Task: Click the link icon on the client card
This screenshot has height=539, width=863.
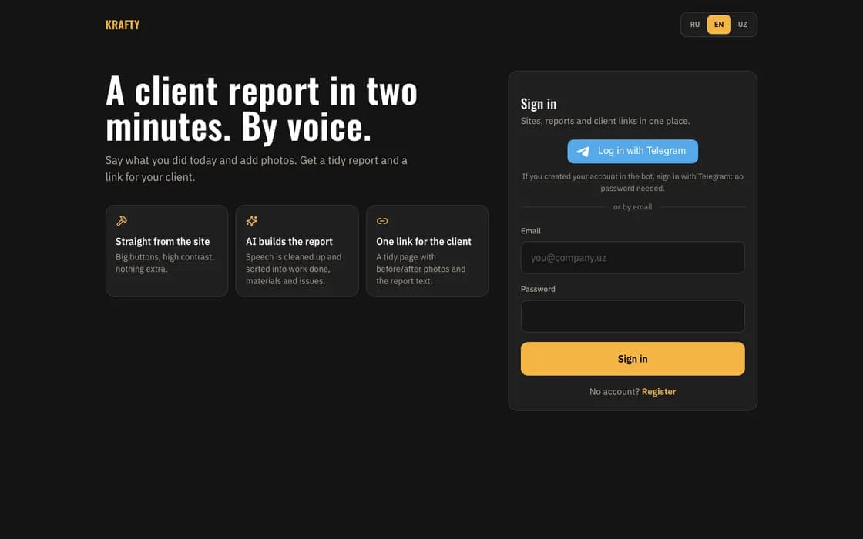Action: pos(382,220)
